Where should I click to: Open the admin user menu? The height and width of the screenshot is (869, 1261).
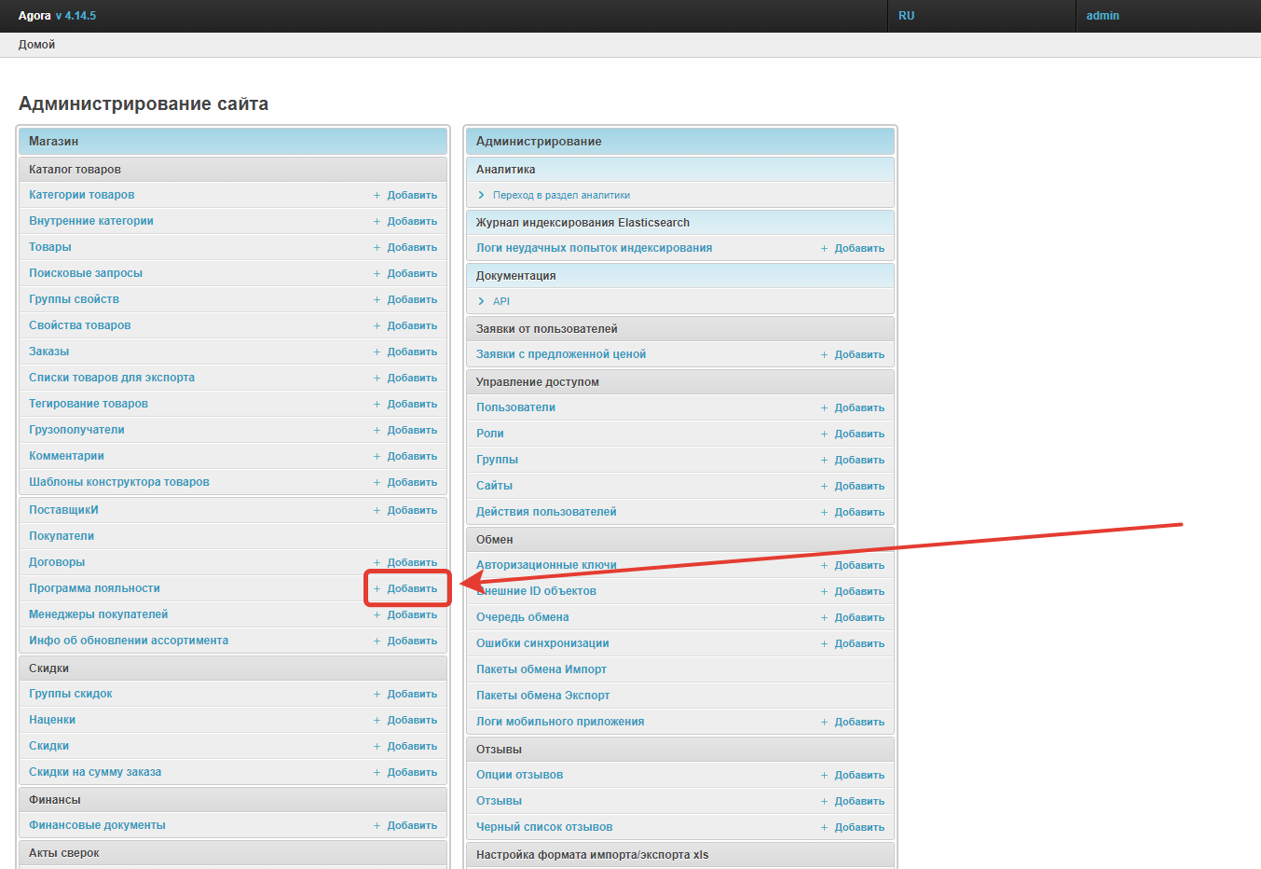point(1103,16)
